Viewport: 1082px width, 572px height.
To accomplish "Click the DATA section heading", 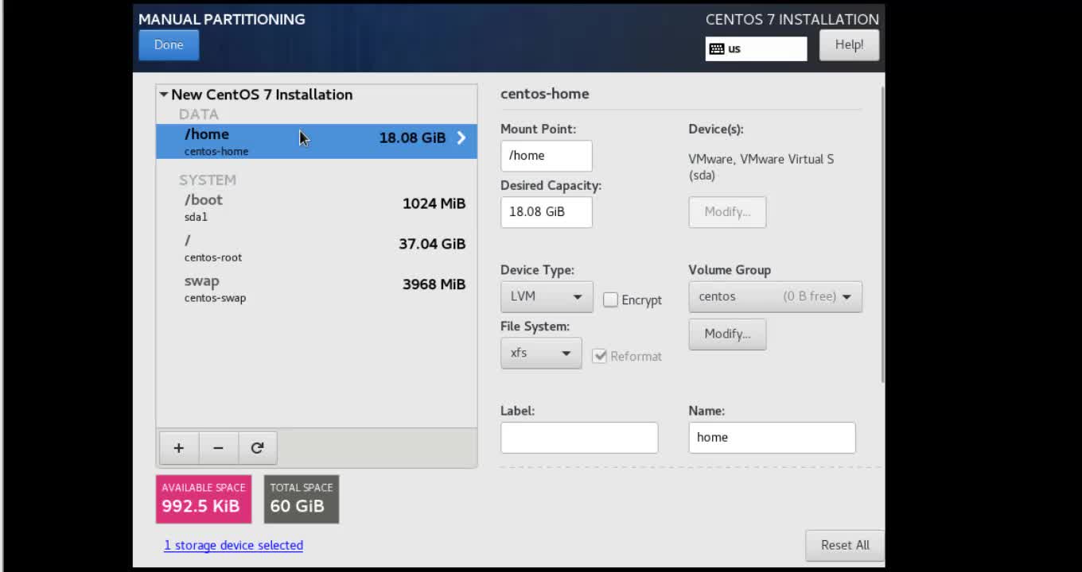I will (x=198, y=114).
